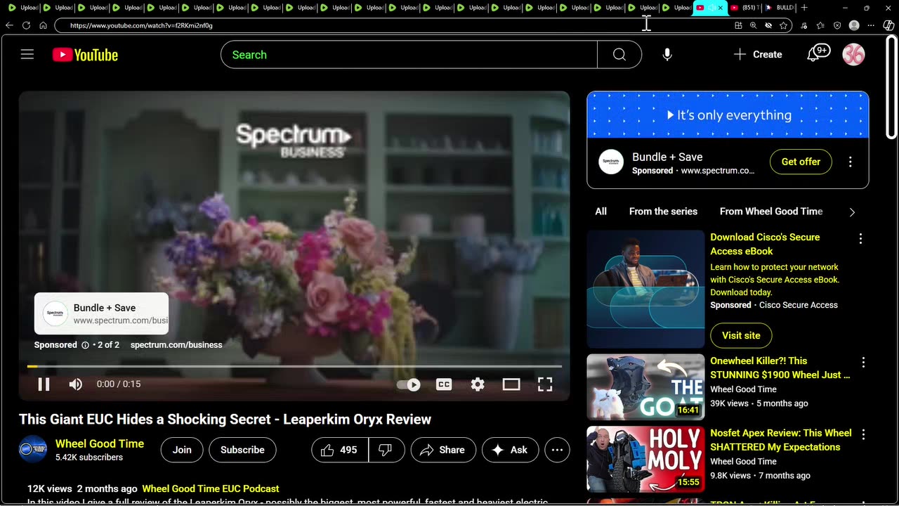This screenshot has height=506, width=899.
Task: Click the browser address bar URL
Action: (141, 25)
